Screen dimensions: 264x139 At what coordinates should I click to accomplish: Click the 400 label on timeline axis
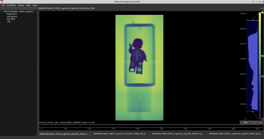(234, 129)
